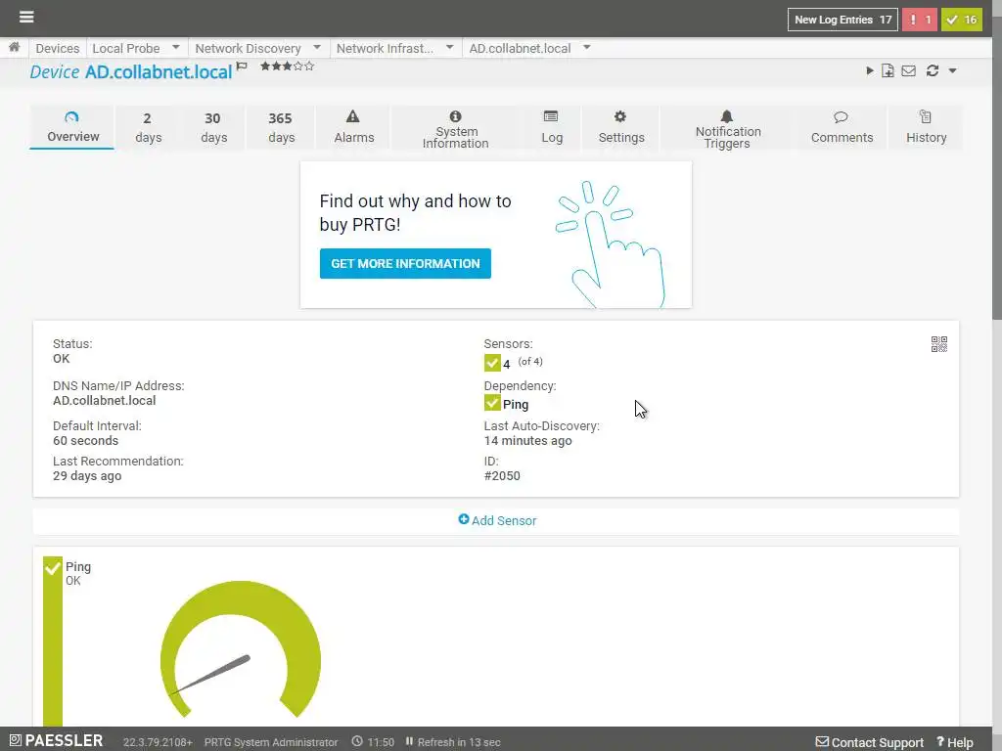Set priority to fifth star

(309, 66)
